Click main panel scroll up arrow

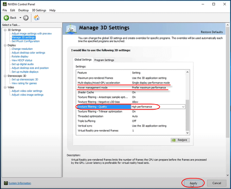click(x=228, y=25)
